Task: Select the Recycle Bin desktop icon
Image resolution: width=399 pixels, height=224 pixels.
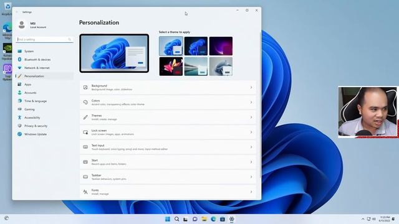Action: (x=7, y=8)
